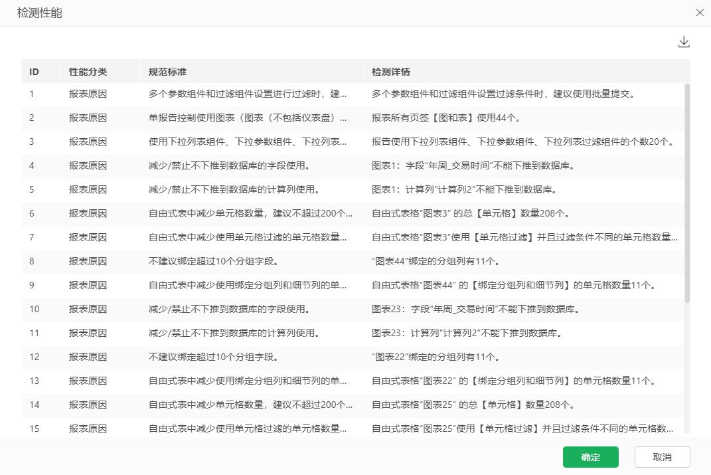Click row 14 about 图表25 总单元格数量
Viewport: 711px width, 475px height.
[x=353, y=405]
